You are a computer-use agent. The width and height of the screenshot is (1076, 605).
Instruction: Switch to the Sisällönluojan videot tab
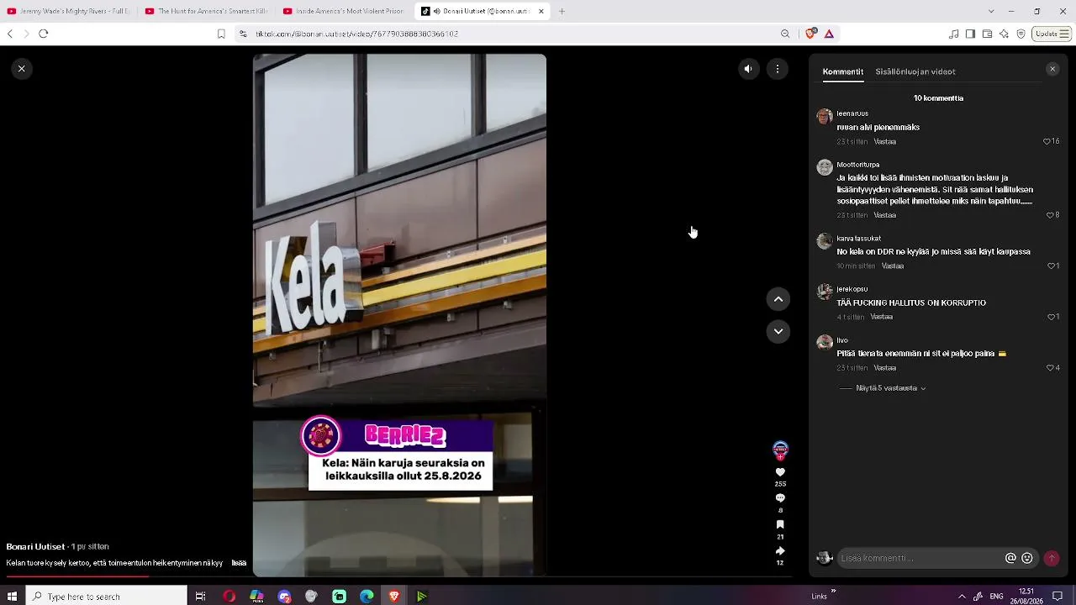point(915,71)
